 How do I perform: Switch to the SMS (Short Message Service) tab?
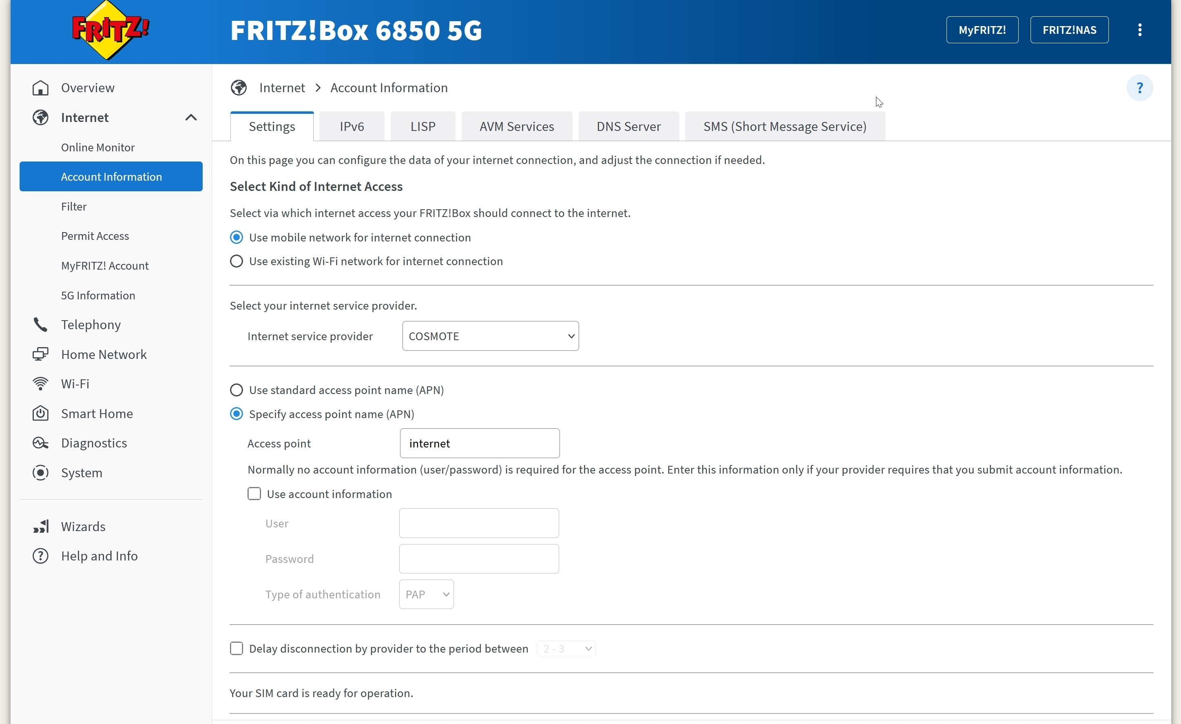tap(785, 126)
